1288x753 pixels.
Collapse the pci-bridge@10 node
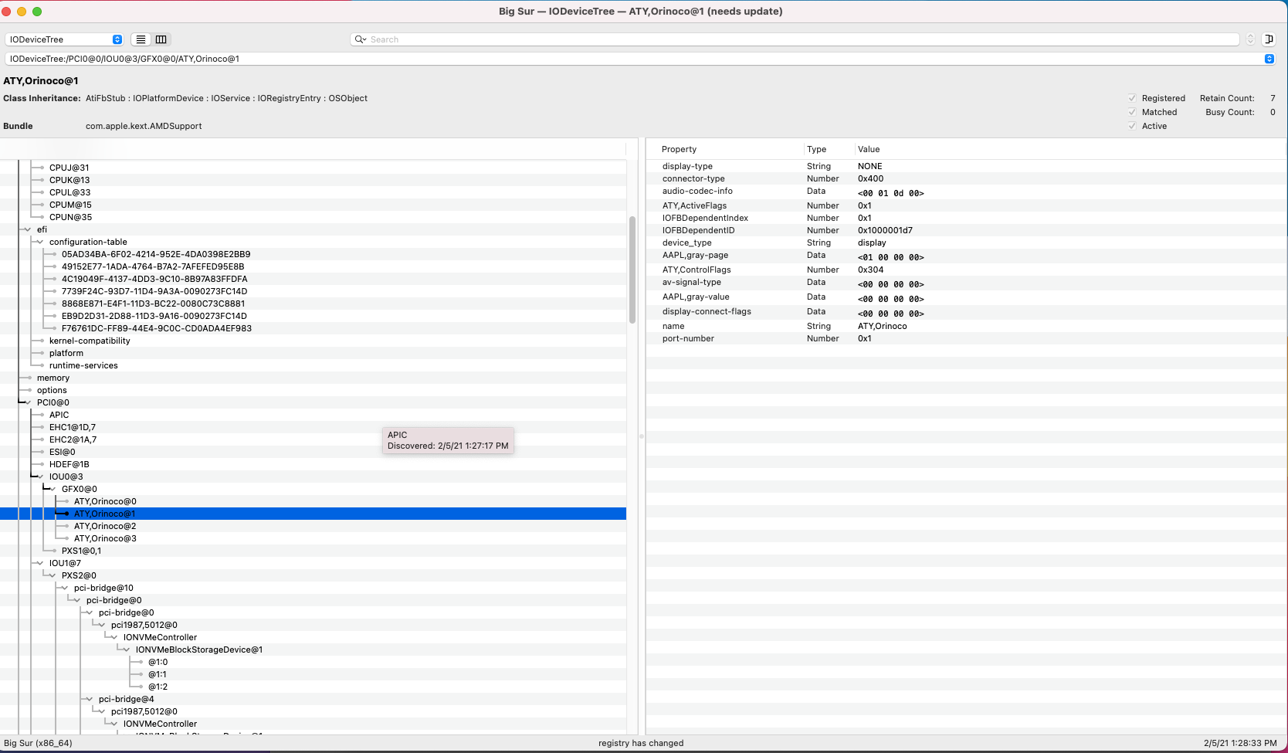click(x=66, y=588)
